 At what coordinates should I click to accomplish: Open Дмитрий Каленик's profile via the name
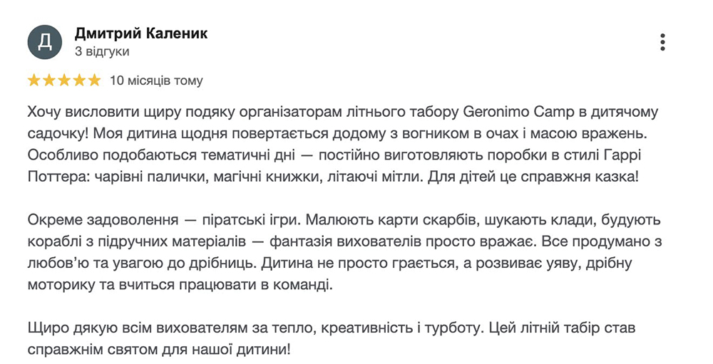pos(141,33)
